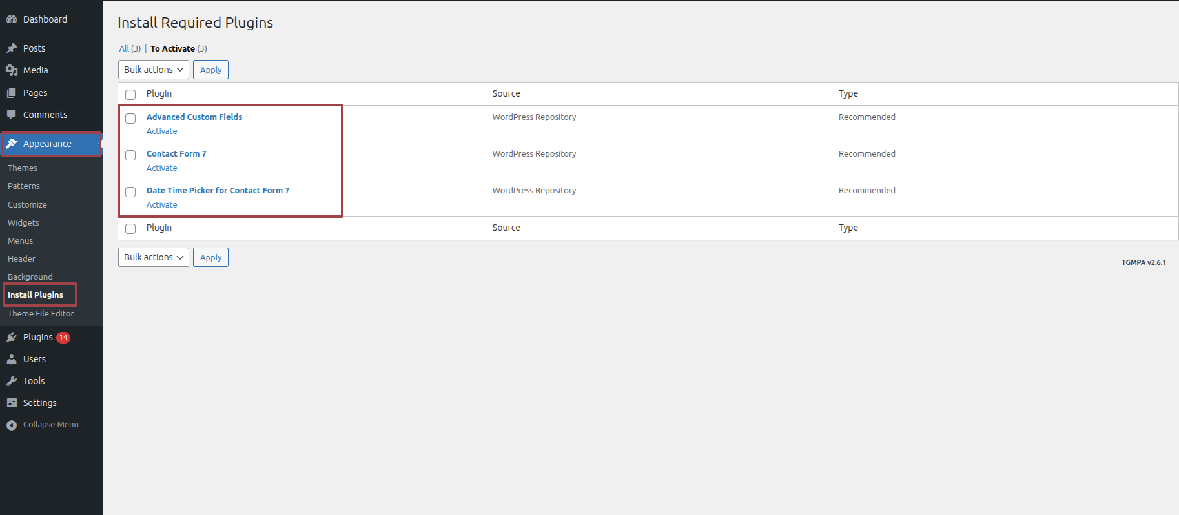Check the Advanced Custom Fields checkbox
1179x515 pixels.
[130, 119]
